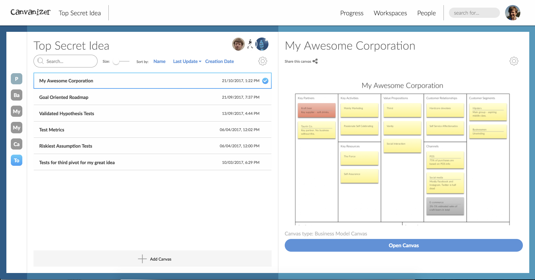Sort canvases by Name

coord(159,61)
